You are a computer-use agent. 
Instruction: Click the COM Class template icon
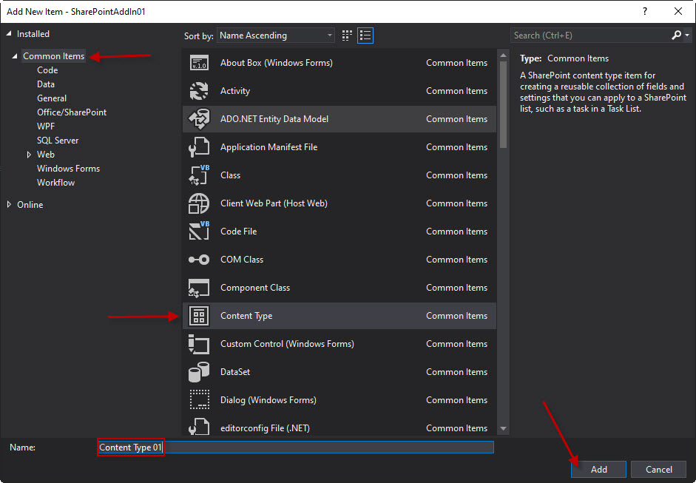[199, 260]
